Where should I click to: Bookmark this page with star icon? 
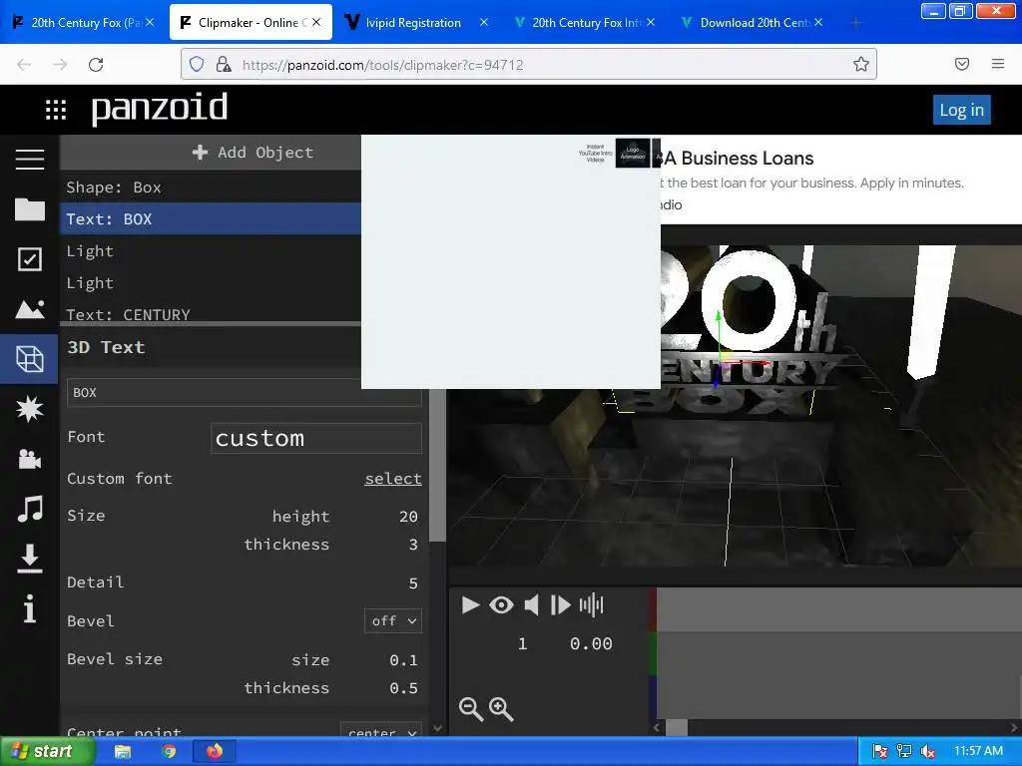pos(861,64)
